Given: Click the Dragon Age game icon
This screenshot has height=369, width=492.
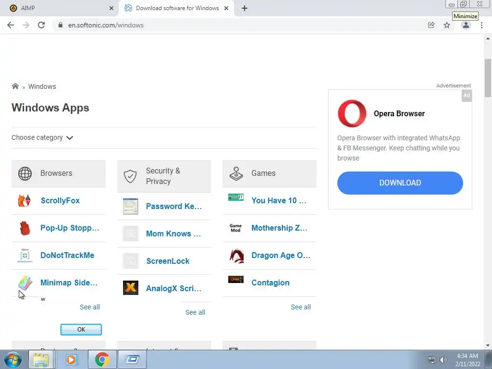Looking at the screenshot, I should [x=236, y=256].
